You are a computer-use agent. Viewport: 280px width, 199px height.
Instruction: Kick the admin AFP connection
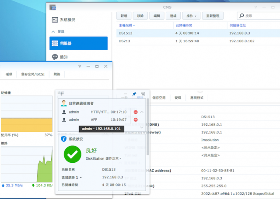click(136, 120)
